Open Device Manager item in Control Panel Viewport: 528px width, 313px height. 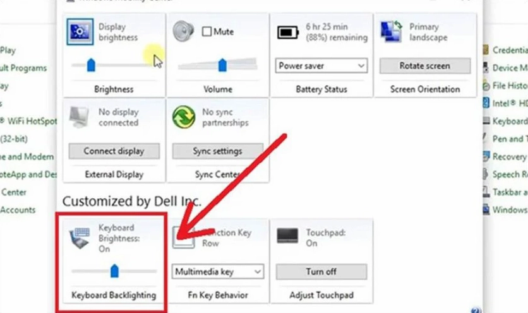(510, 68)
